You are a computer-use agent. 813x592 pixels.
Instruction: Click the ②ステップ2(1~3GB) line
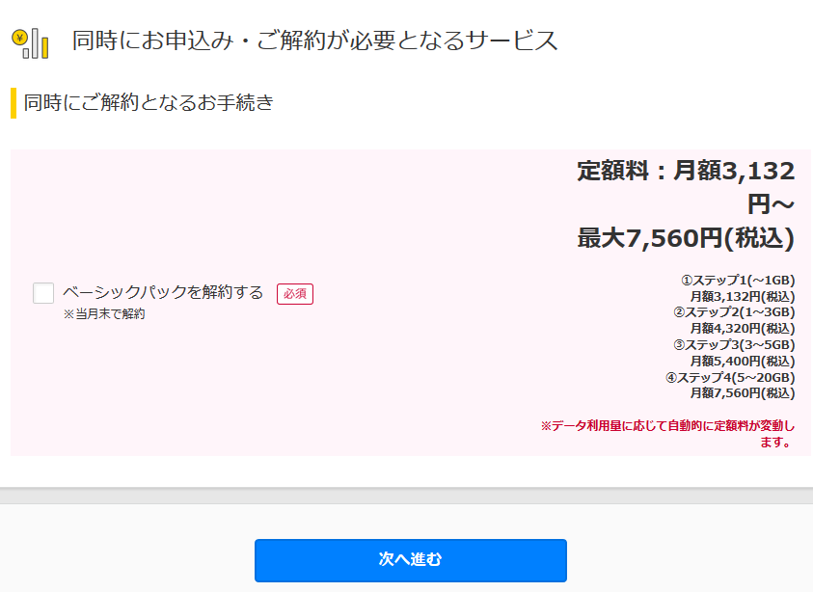(734, 312)
